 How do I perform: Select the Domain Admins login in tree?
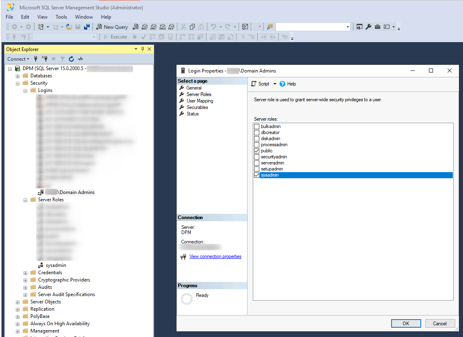coord(70,192)
